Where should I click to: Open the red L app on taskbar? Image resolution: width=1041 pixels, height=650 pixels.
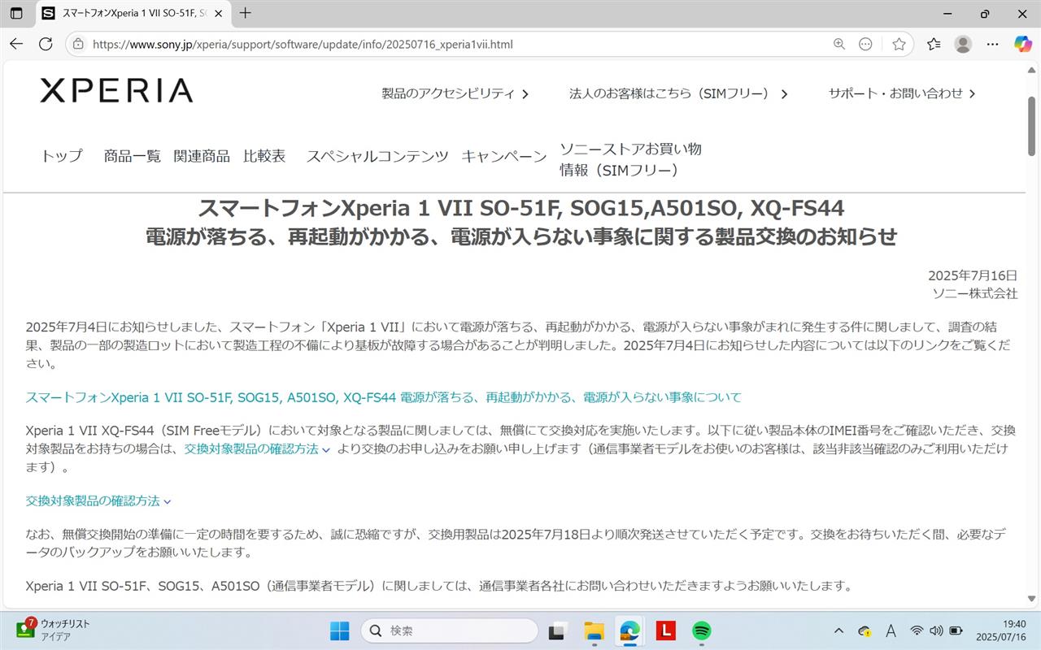click(x=666, y=630)
